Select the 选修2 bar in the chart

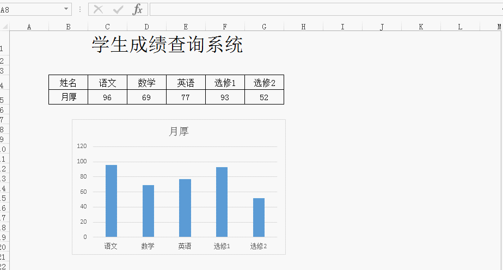[x=259, y=217]
